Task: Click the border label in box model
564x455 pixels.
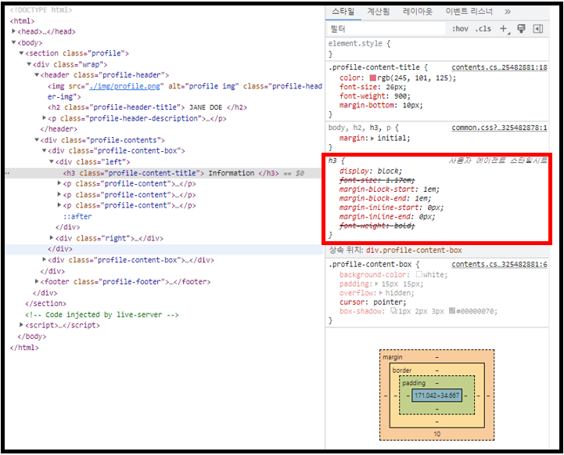Action: pyautogui.click(x=402, y=370)
